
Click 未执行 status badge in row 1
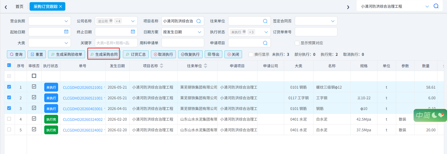[x=51, y=87]
